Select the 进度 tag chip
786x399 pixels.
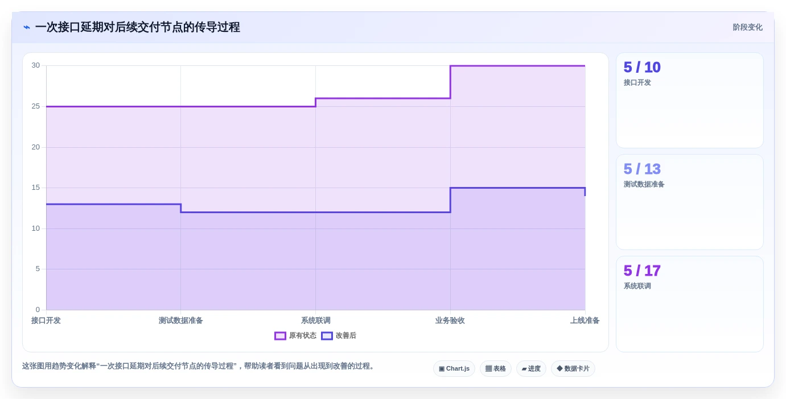point(531,368)
